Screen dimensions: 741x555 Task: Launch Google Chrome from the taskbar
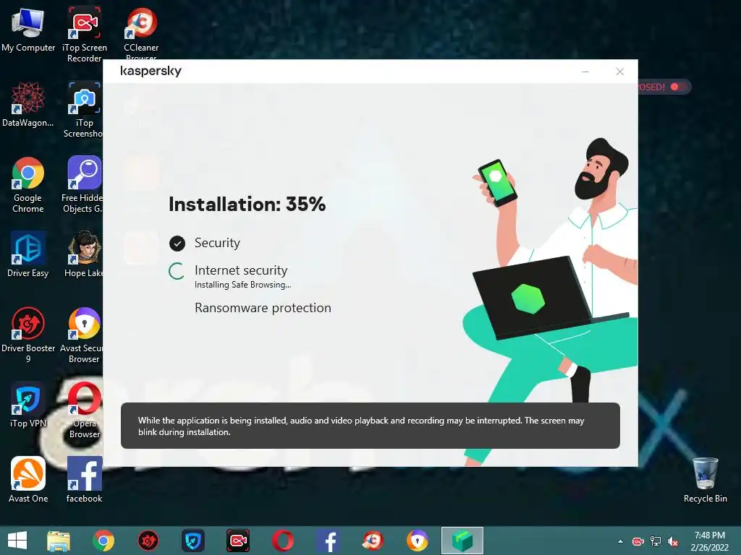pyautogui.click(x=103, y=541)
